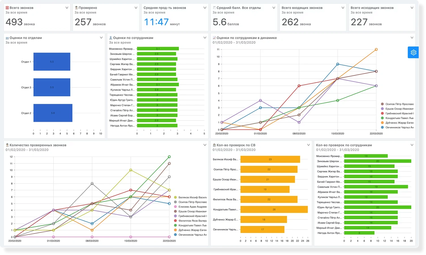Open the 'Кол-во проверок по сотрудникам' chevron
This screenshot has height=255, width=426.
click(412, 145)
